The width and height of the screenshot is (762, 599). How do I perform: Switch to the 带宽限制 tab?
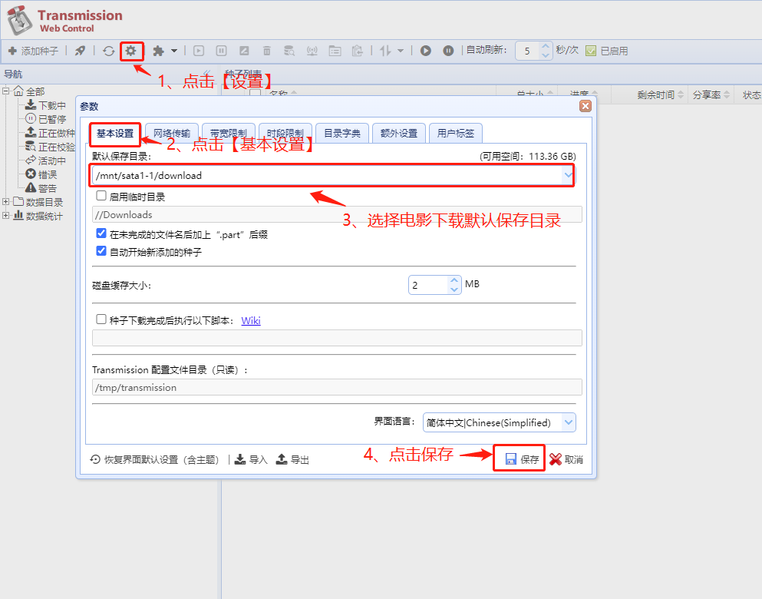[x=229, y=133]
